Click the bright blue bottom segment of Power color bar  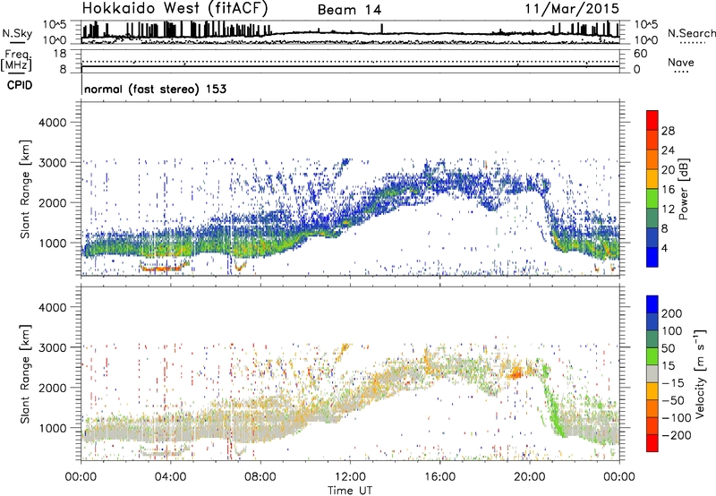tap(652, 257)
